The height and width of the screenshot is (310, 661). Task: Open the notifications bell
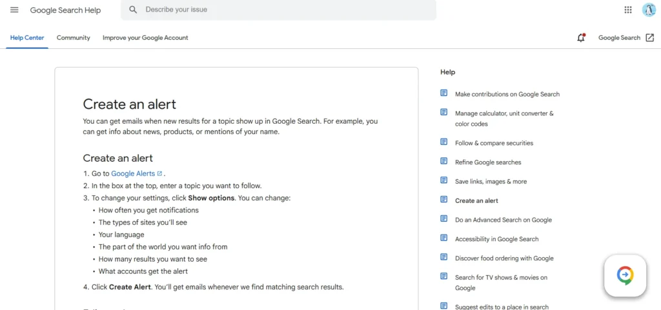[582, 38]
